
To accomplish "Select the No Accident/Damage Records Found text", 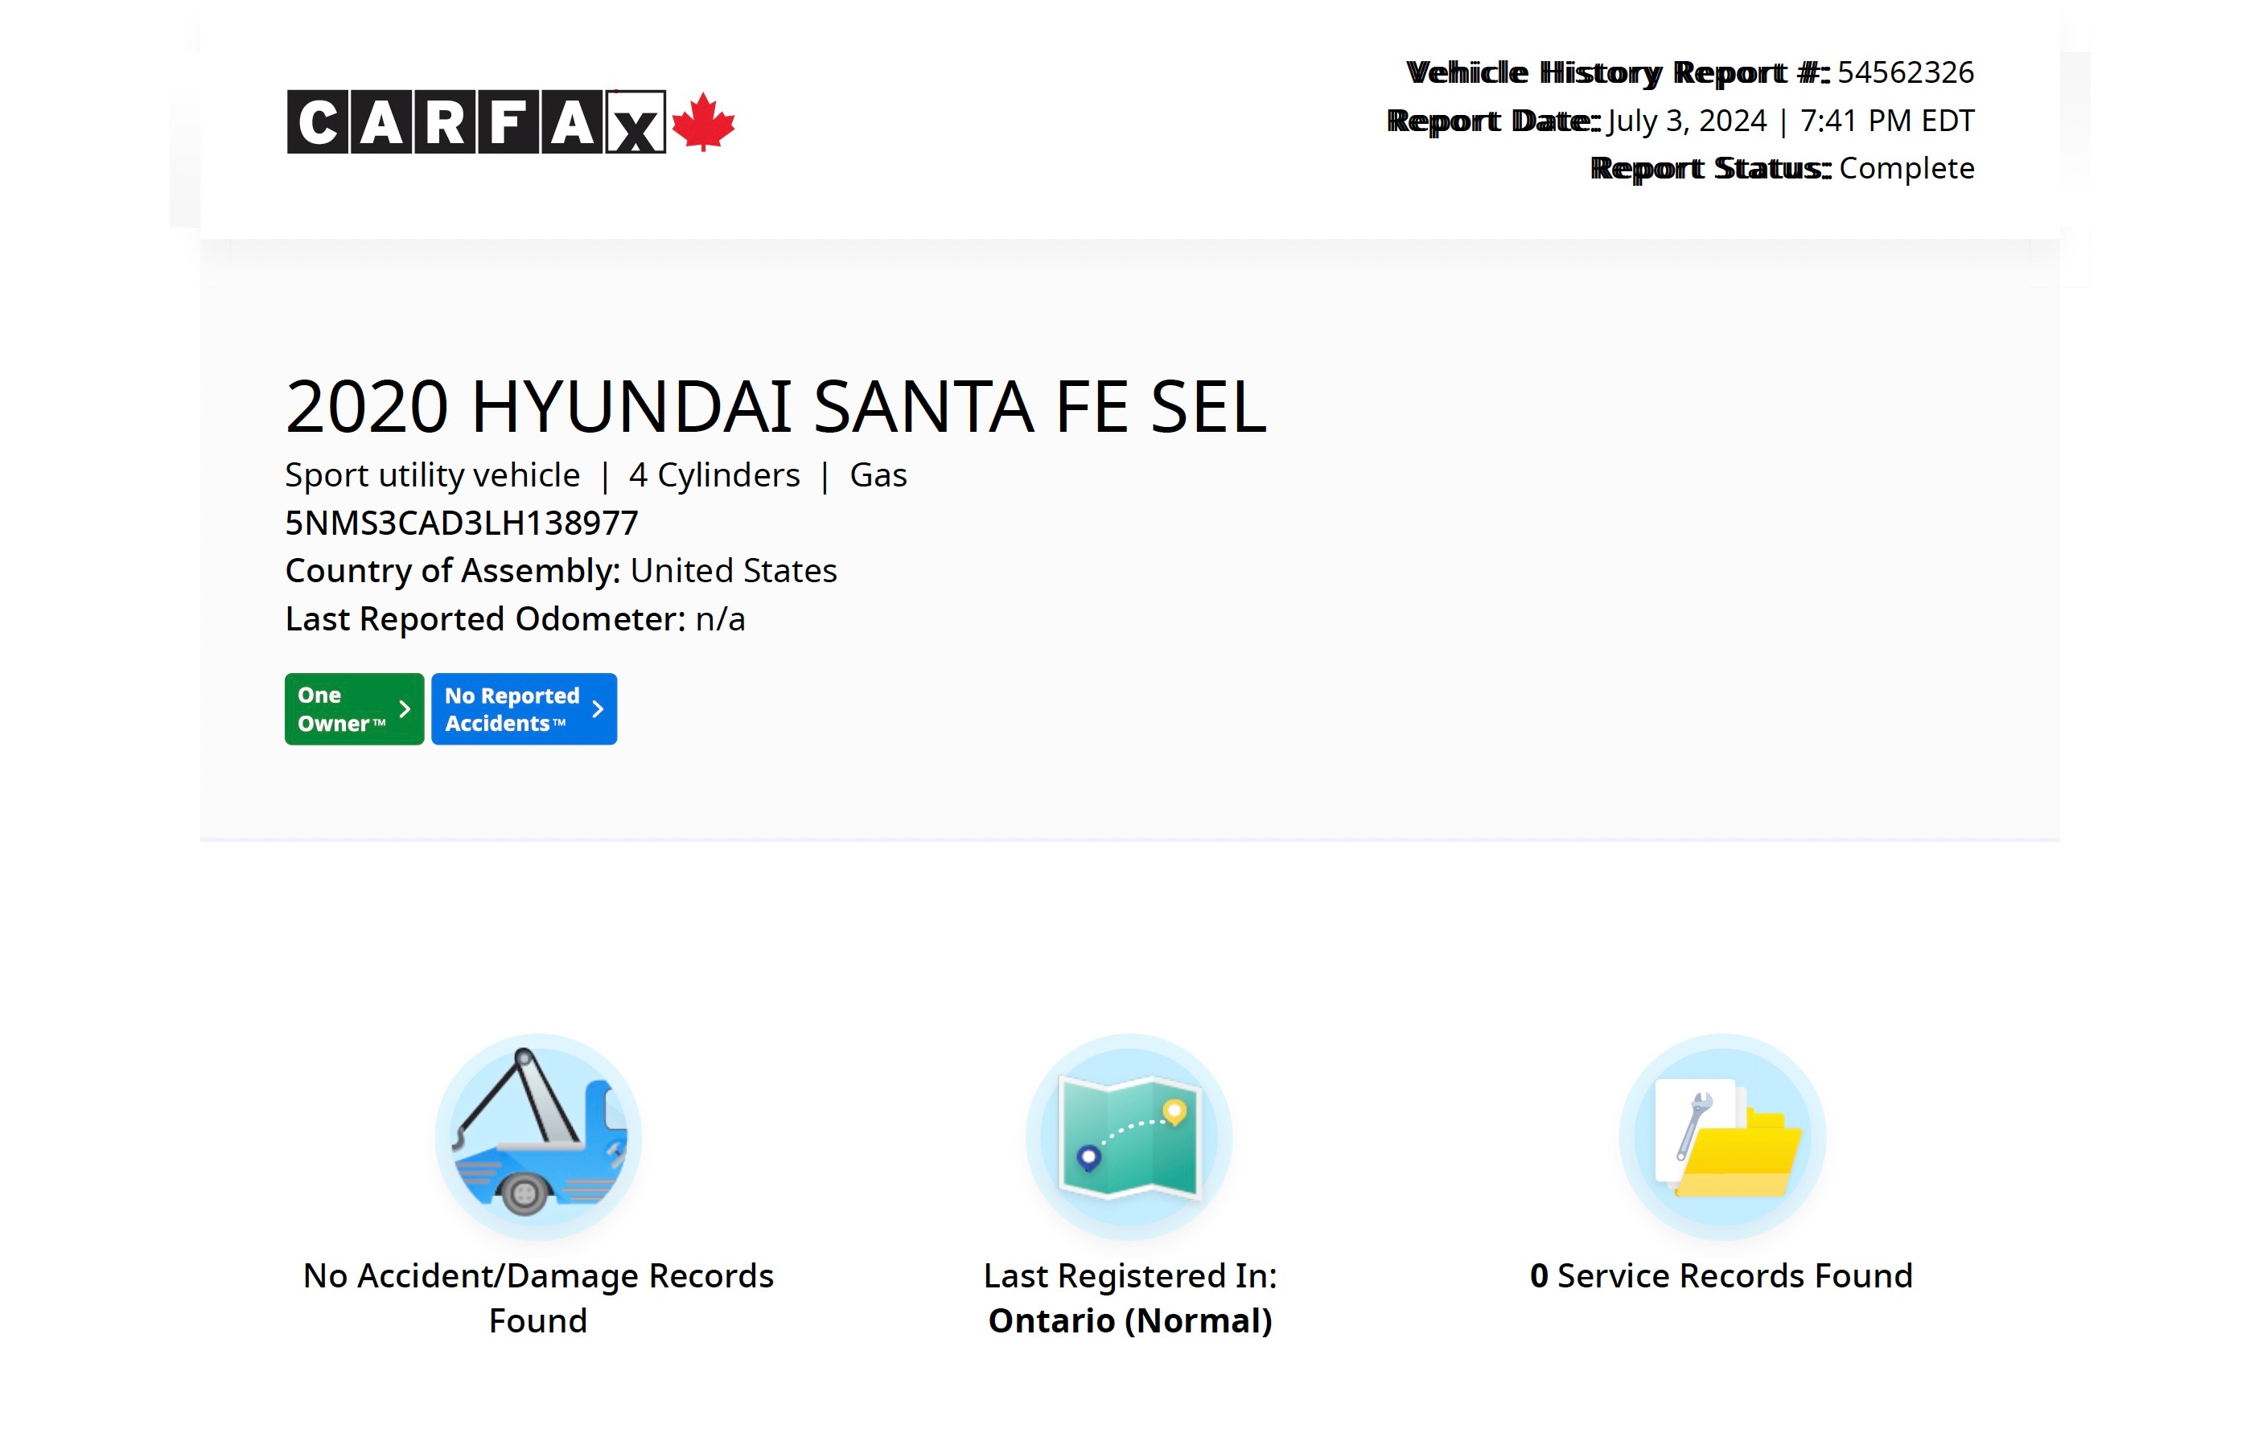I will [538, 1299].
